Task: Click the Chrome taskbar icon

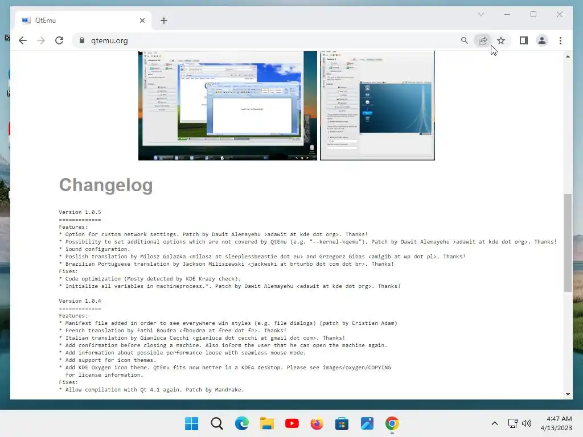Action: tap(392, 423)
